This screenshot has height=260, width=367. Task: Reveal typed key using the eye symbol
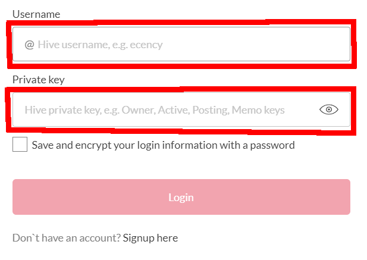point(328,109)
